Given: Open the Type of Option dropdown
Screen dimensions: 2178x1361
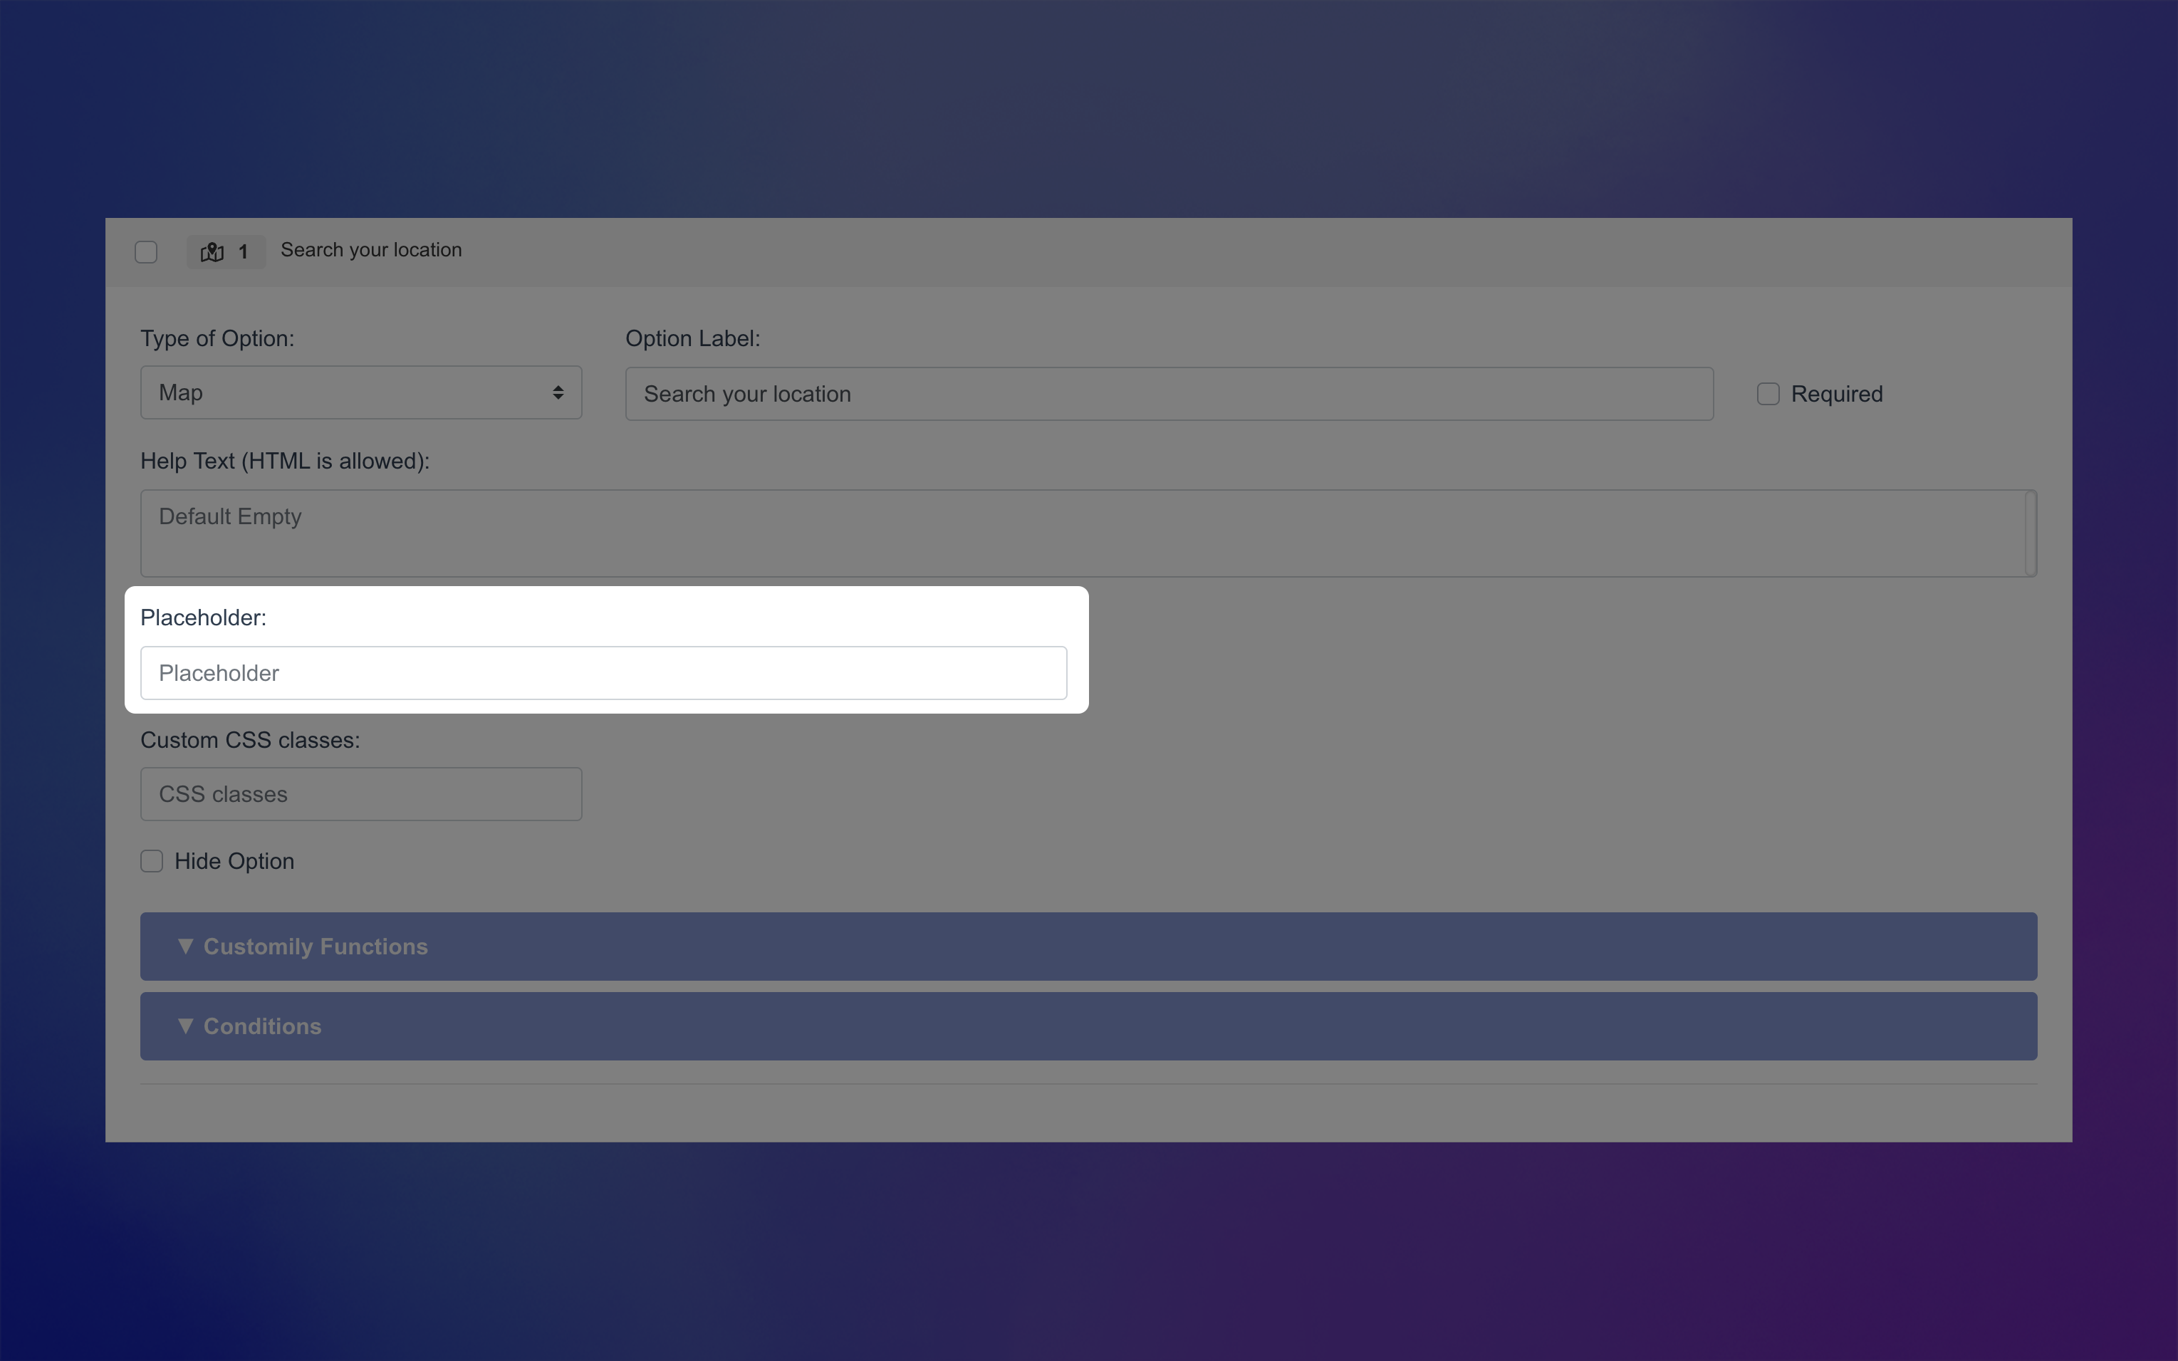Looking at the screenshot, I should point(360,392).
